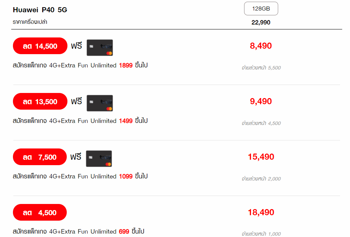Image resolution: width=350 pixels, height=237 pixels.
Task: Click the advance payment 5,500 note
Action: tap(261, 68)
